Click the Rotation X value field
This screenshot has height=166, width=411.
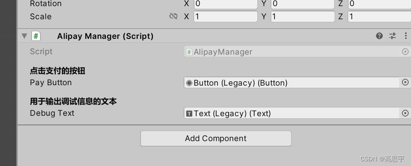click(x=225, y=4)
